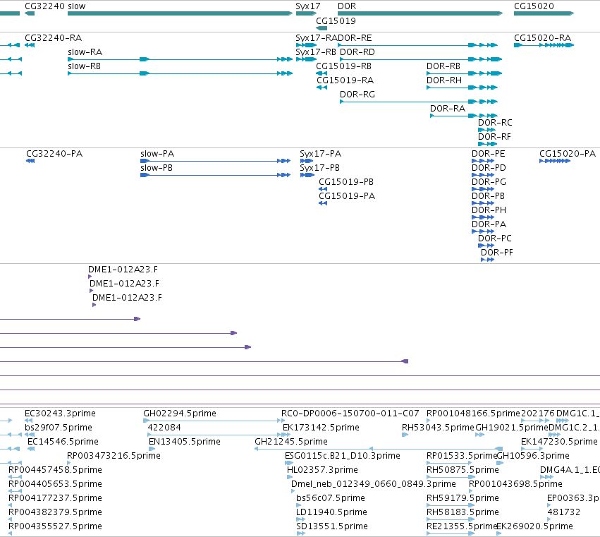Viewport: 600px width, 537px height.
Task: Click the DOR gene label
Action: click(347, 6)
